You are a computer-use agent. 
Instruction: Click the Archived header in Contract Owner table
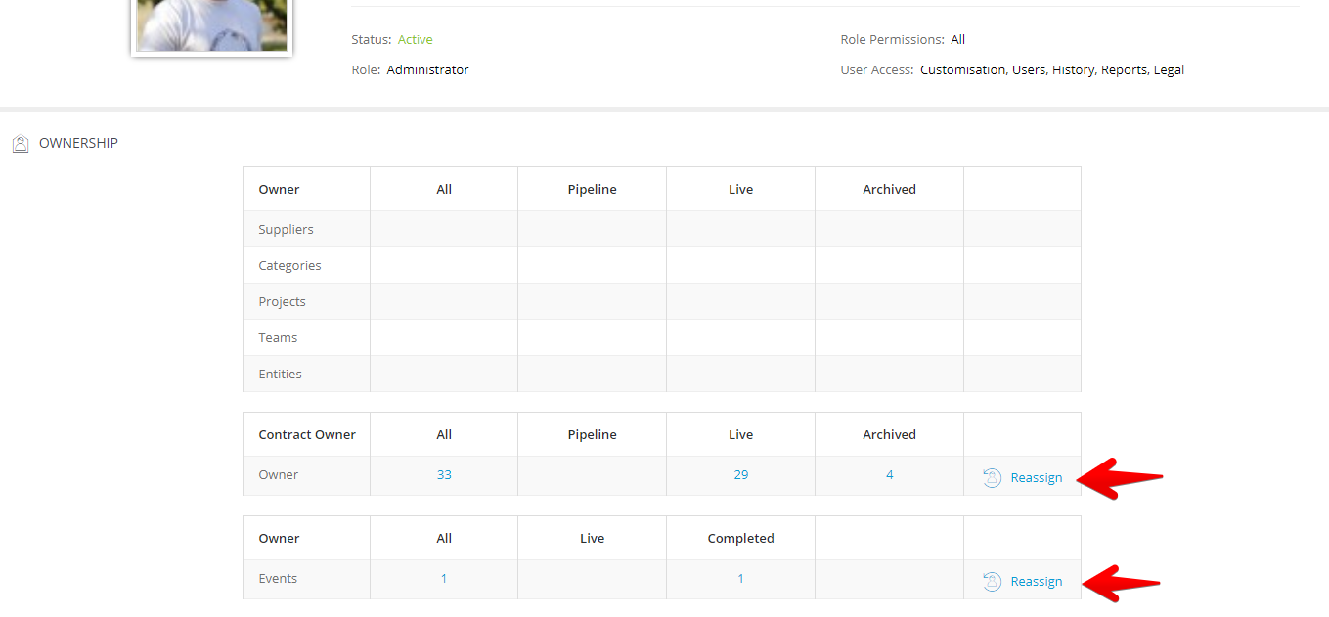click(x=889, y=435)
